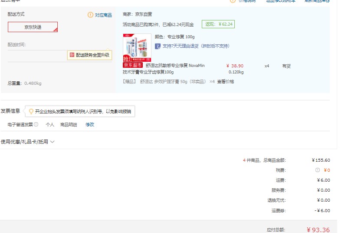Click the 退换无忧 ¥0.00 value
The image size is (358, 233).
tap(324, 200)
